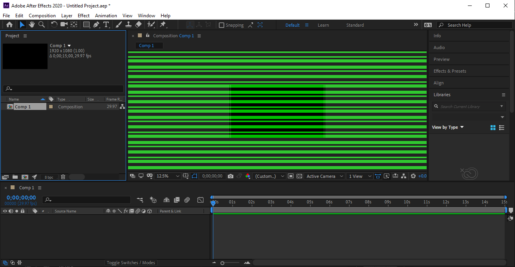
Task: Activate the Hand tool
Action: (x=31, y=24)
